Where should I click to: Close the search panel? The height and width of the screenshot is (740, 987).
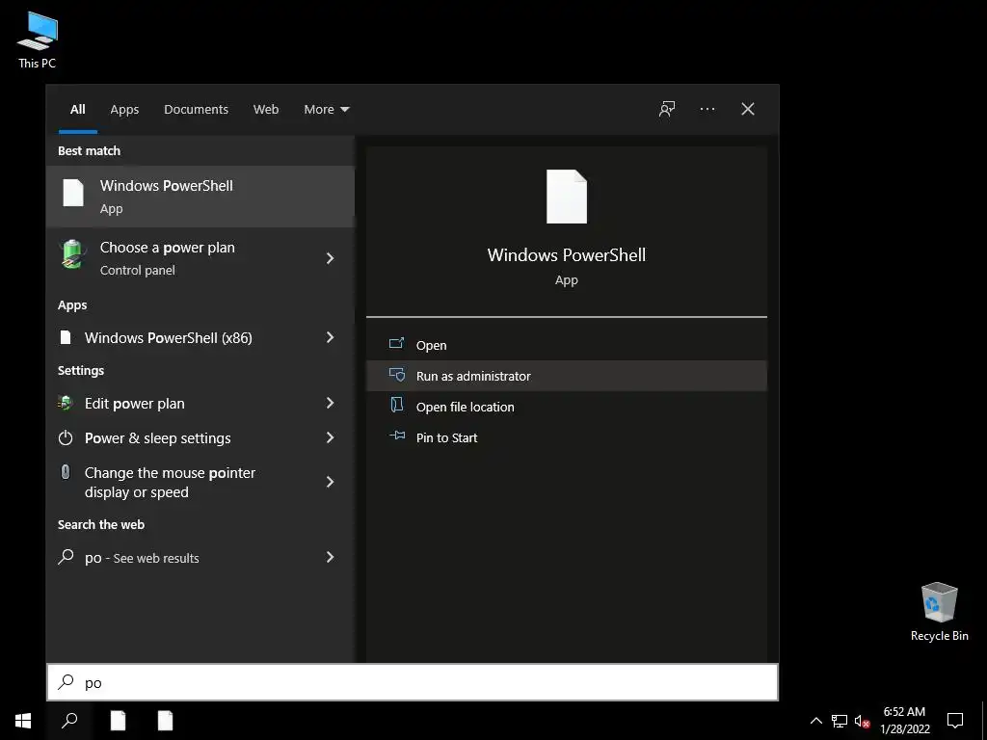[747, 109]
